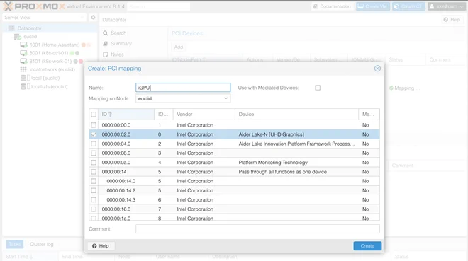Open the root@pam user menu
The width and height of the screenshot is (468, 261).
pyautogui.click(x=447, y=6)
